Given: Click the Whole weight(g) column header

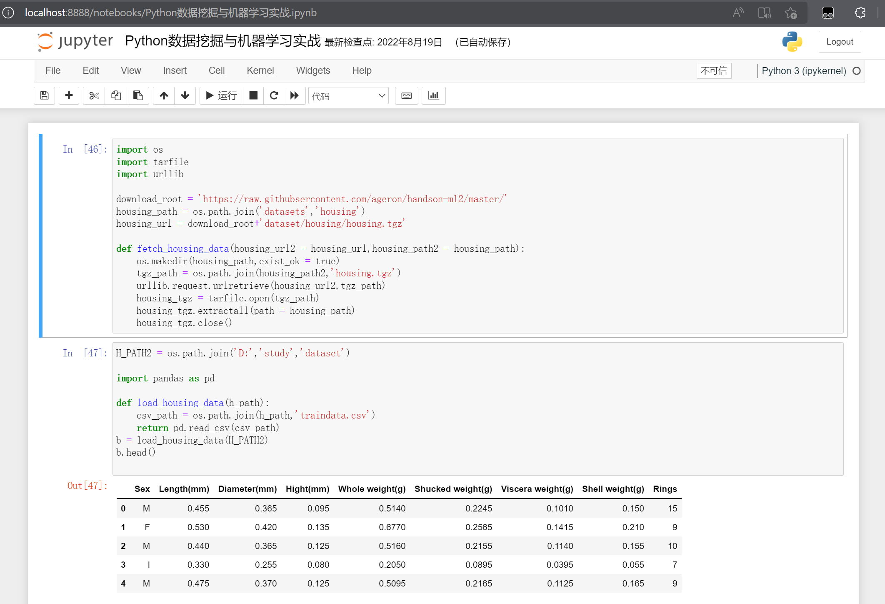Looking at the screenshot, I should 372,489.
